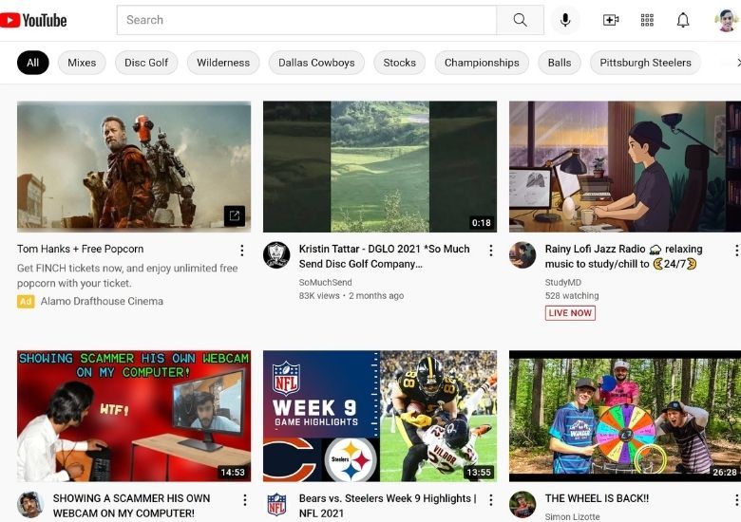
Task: Click the LIVE NOW badge
Action: tap(570, 313)
